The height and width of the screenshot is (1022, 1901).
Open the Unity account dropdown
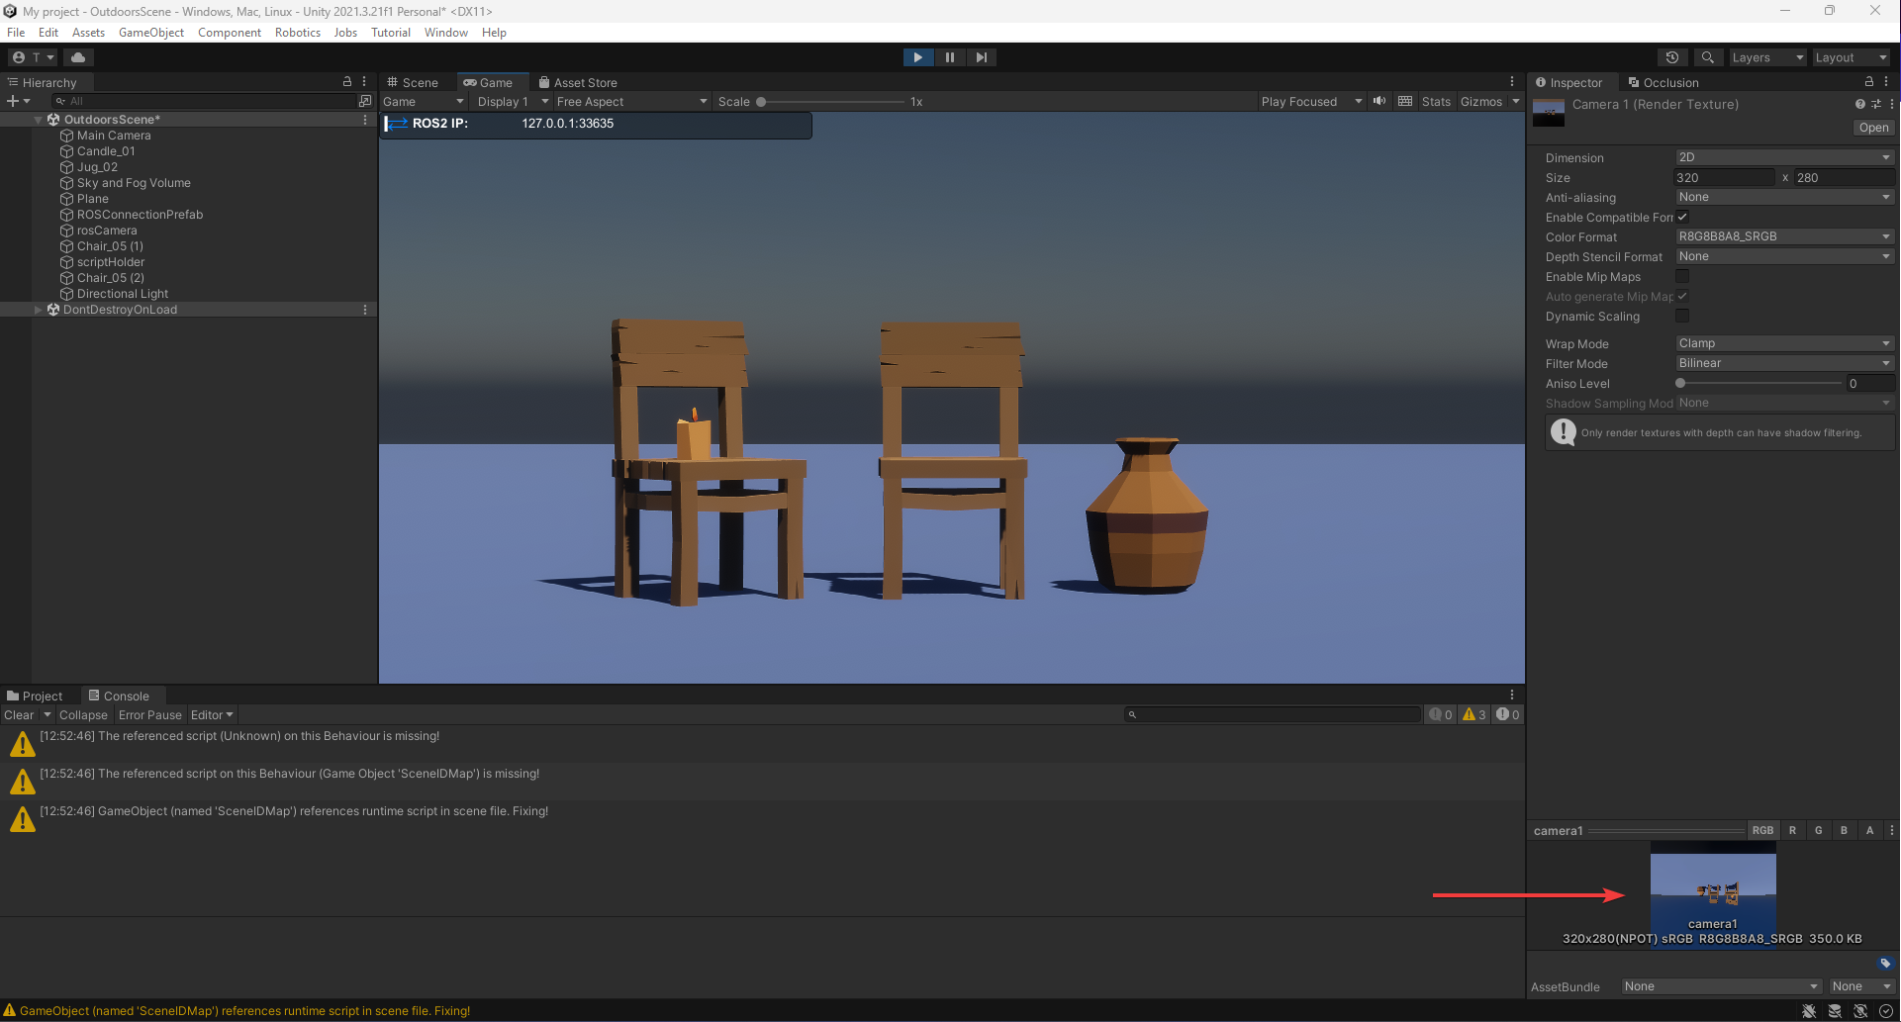[x=34, y=57]
